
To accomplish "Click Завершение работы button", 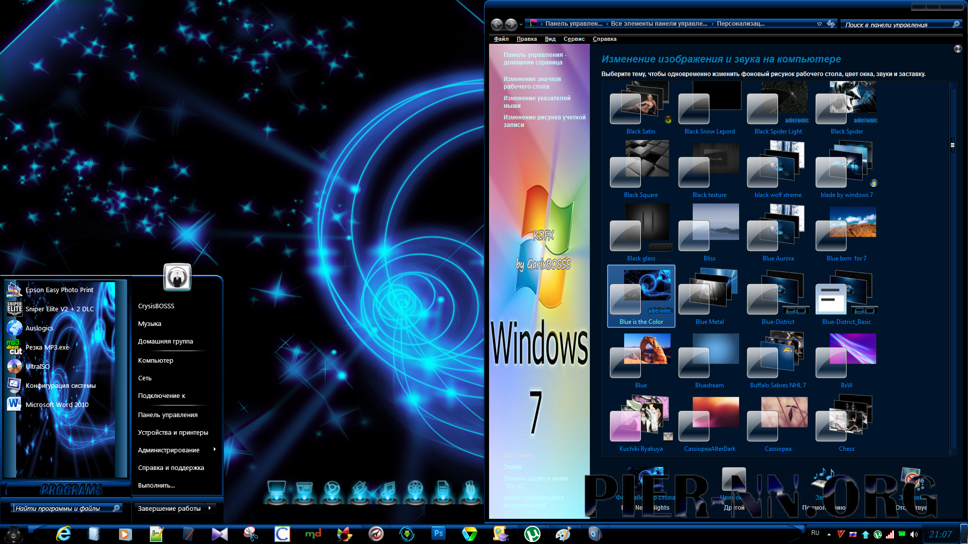I will (x=169, y=508).
